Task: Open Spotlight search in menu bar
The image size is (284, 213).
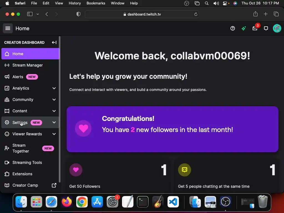Action: (206, 3)
